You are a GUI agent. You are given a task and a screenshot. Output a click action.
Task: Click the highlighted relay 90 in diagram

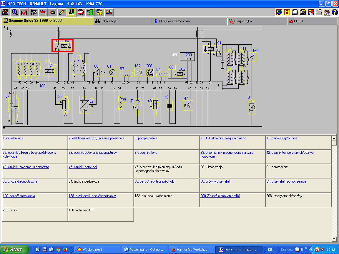[x=62, y=46]
